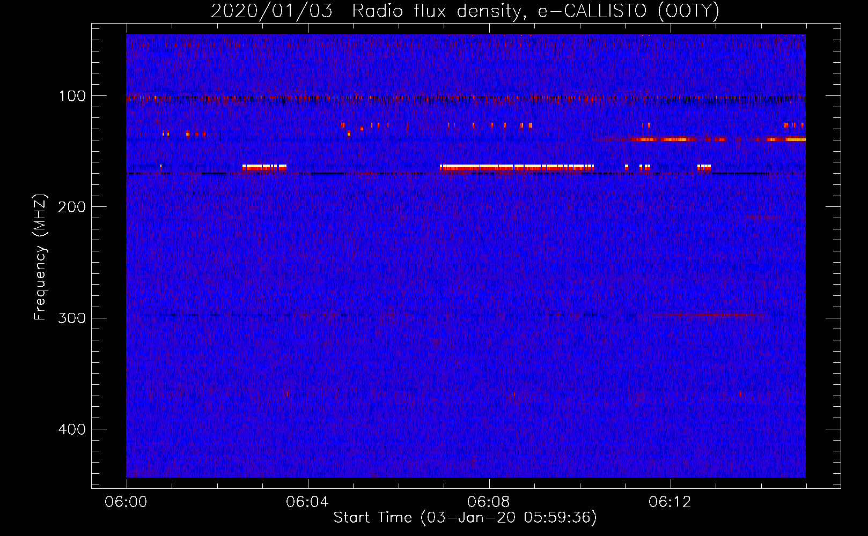This screenshot has height=536, width=868.
Task: Click the short bright burst near 06:03
Action: [x=264, y=167]
